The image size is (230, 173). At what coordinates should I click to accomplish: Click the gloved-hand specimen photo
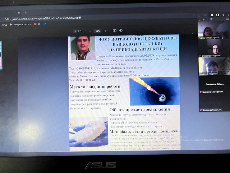click(x=89, y=132)
